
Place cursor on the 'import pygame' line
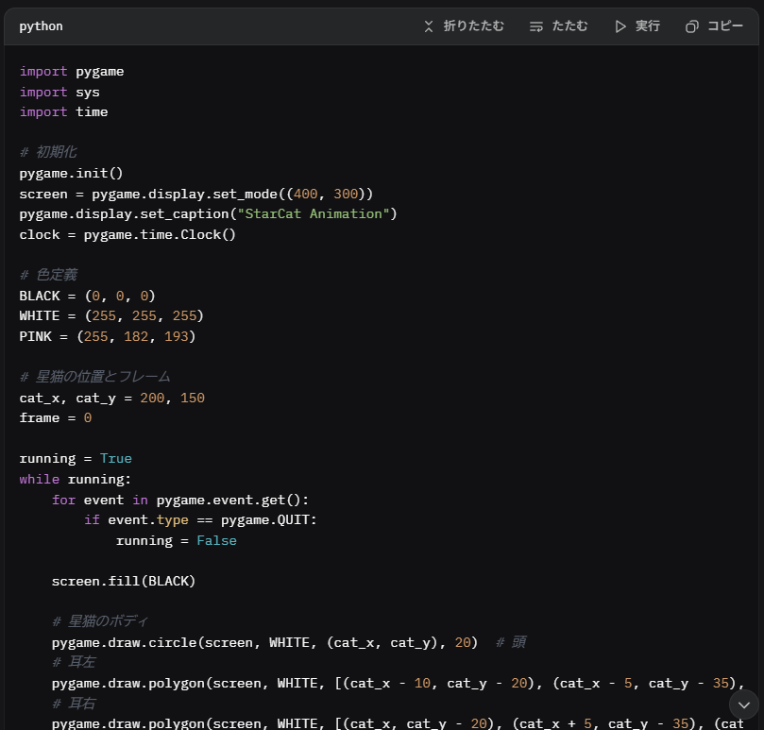tap(71, 71)
